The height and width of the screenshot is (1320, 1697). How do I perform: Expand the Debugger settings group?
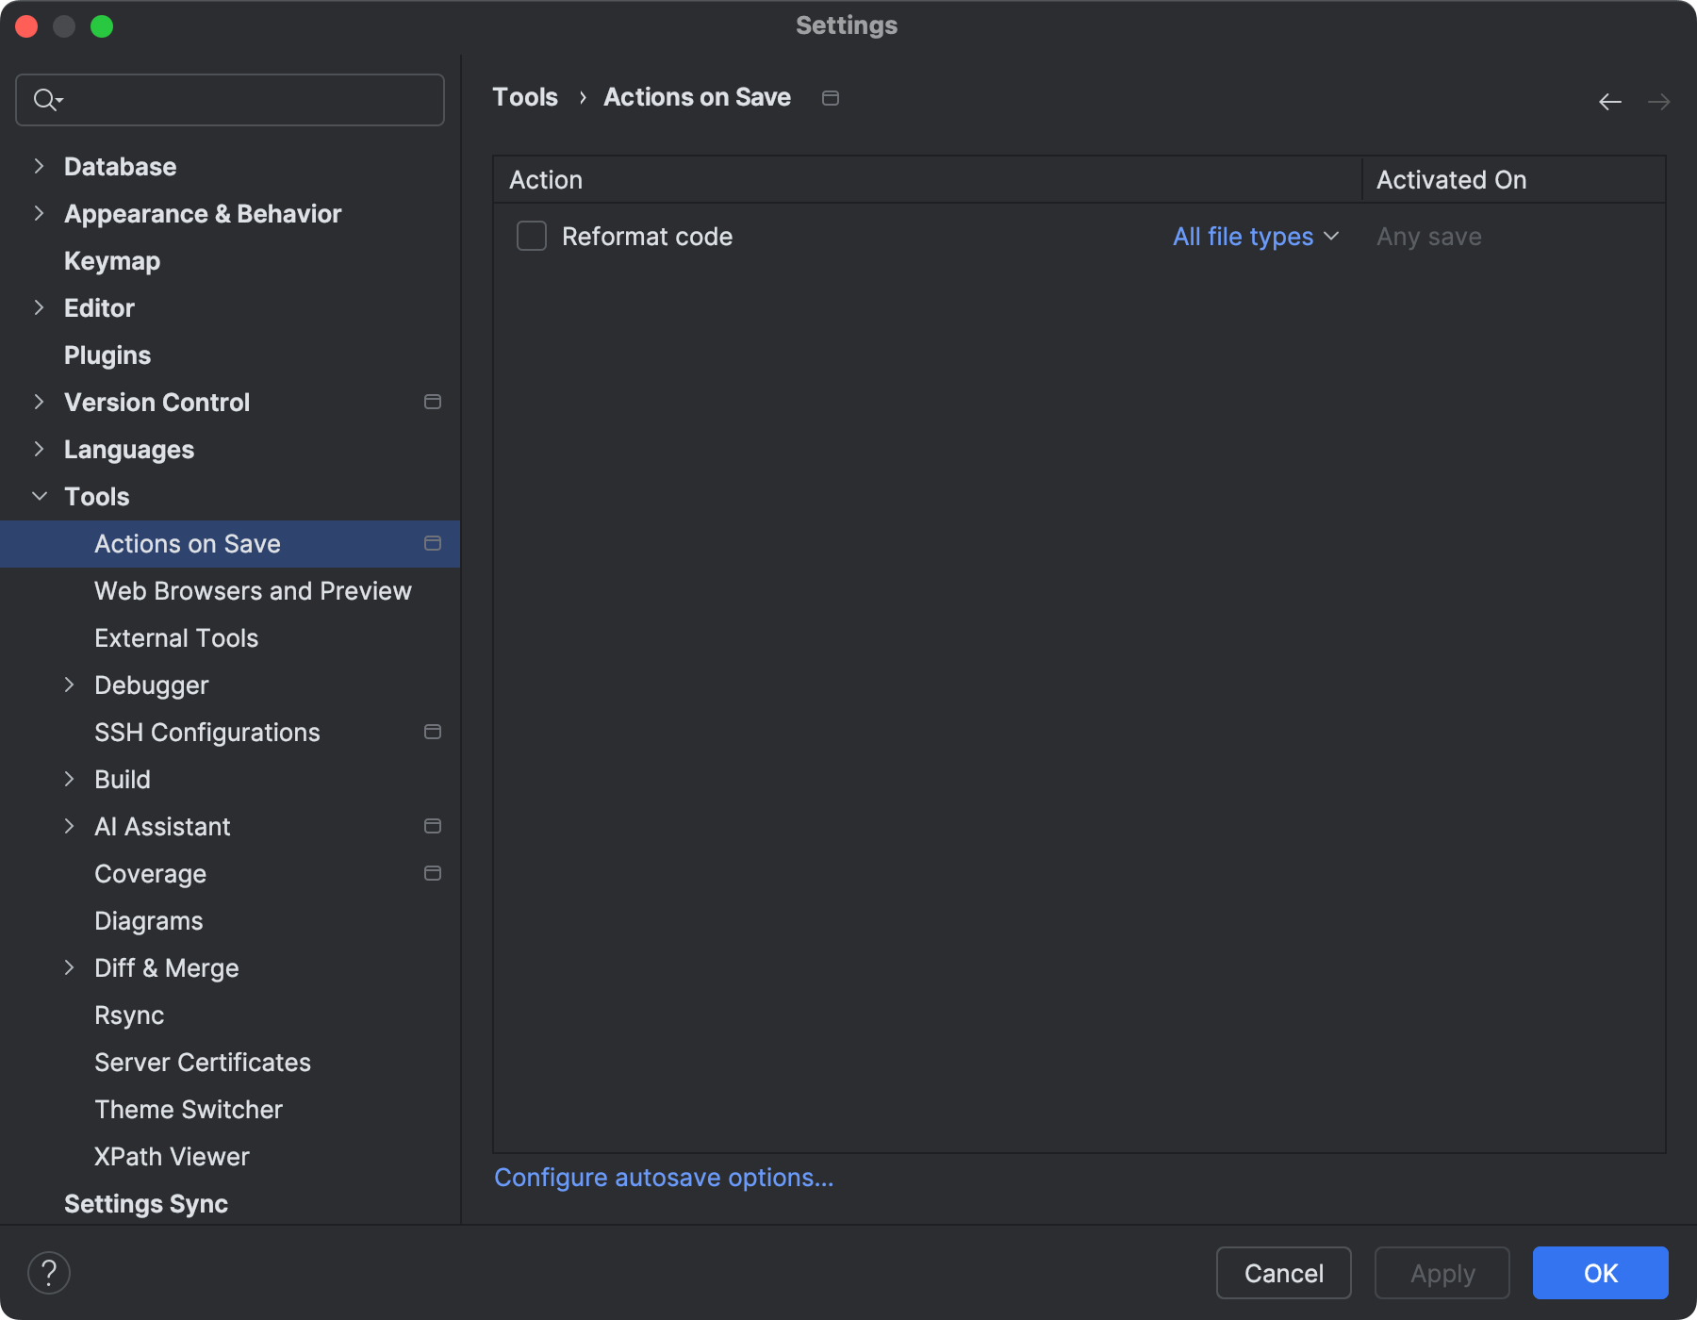[71, 685]
